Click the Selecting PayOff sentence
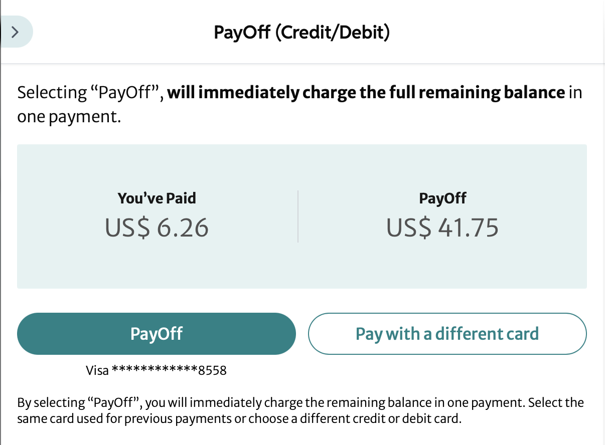605x445 pixels. coord(301,104)
